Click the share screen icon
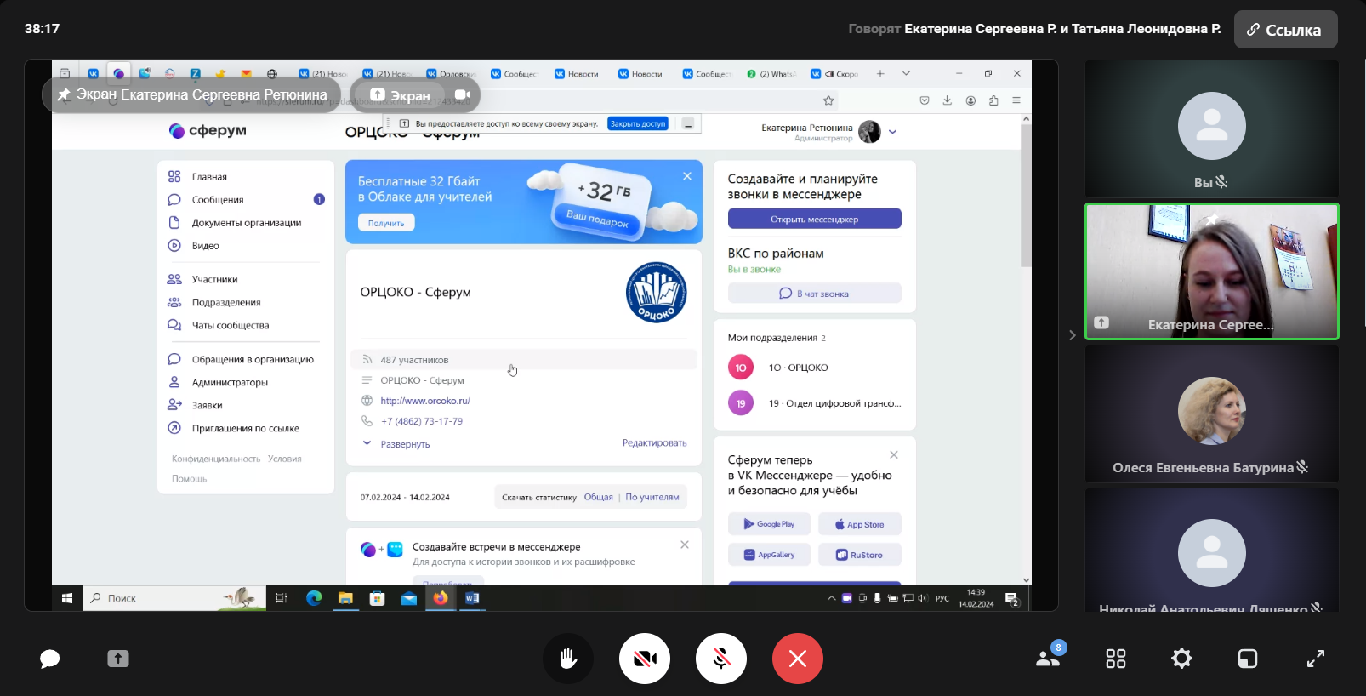Viewport: 1366px width, 696px height. tap(118, 659)
